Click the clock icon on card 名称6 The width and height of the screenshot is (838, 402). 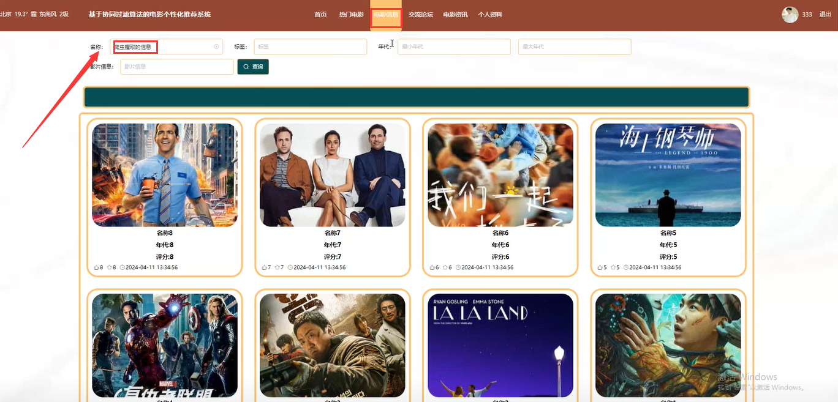(458, 267)
